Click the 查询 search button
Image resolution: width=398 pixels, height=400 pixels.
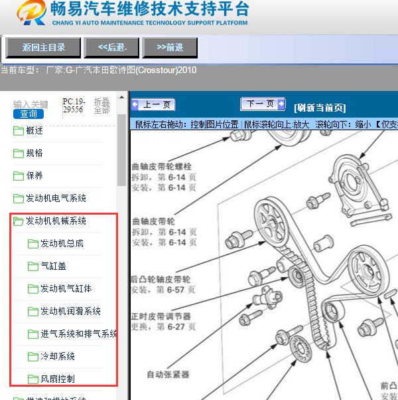(x=29, y=114)
